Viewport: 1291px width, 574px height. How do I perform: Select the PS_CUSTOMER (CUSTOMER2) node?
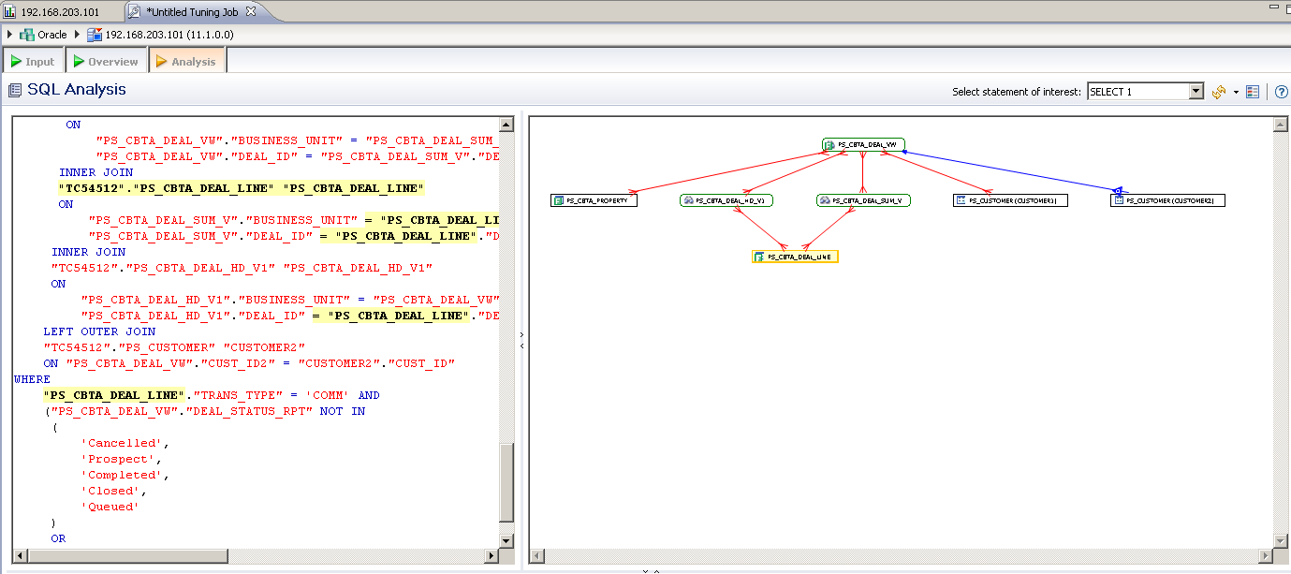tap(1167, 200)
